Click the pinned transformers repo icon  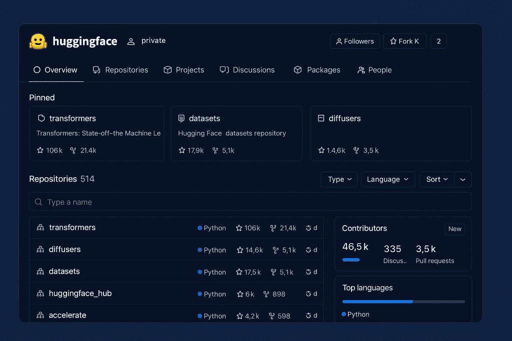pos(41,118)
